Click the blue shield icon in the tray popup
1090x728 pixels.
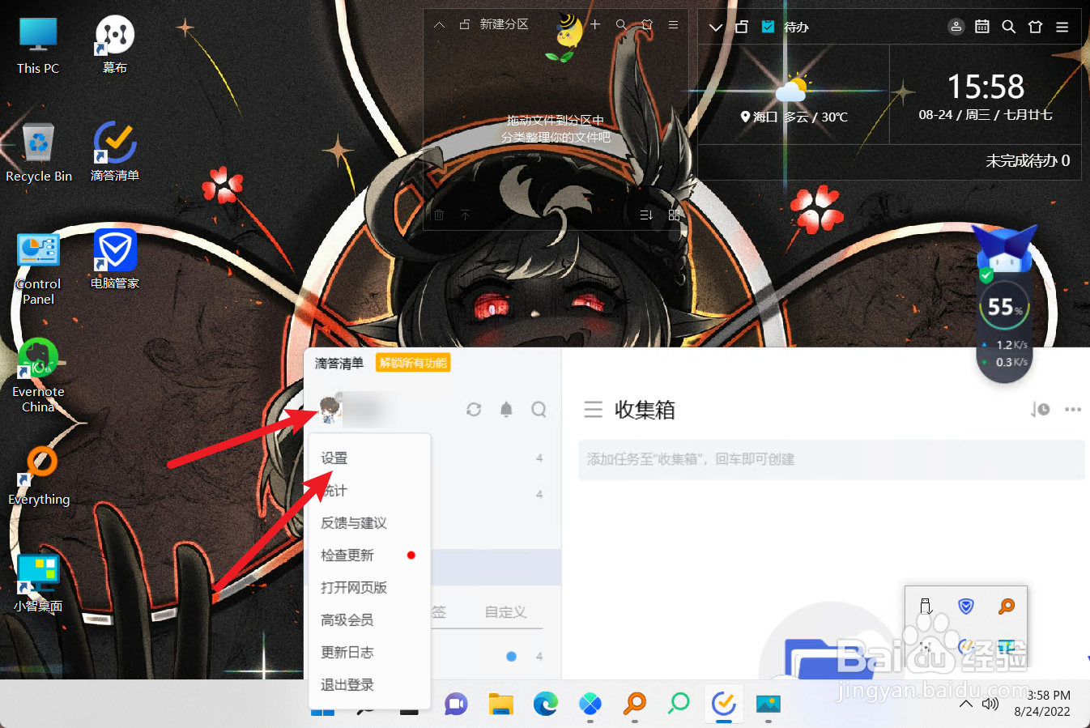click(965, 606)
